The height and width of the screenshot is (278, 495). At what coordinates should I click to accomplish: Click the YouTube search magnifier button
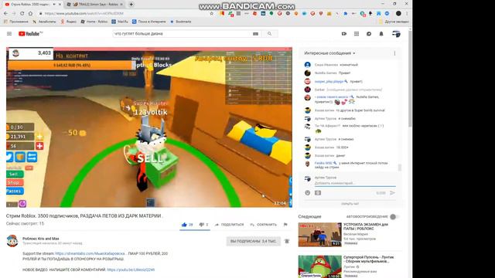269,34
